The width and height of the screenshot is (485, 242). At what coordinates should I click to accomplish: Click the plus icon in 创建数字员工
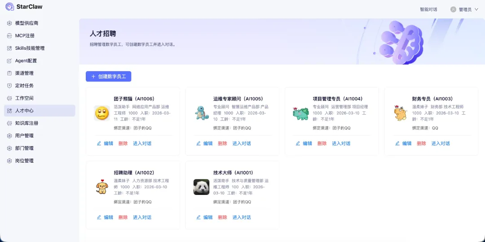93,77
